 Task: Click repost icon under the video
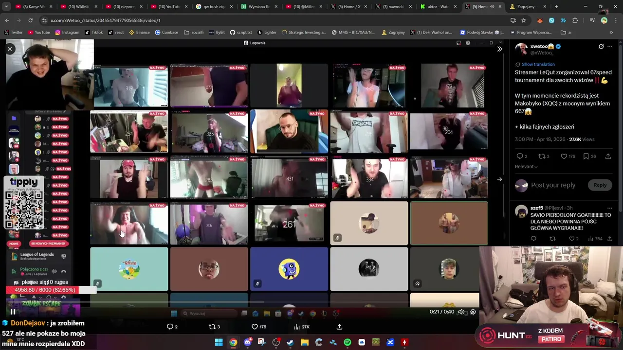pos(212,327)
